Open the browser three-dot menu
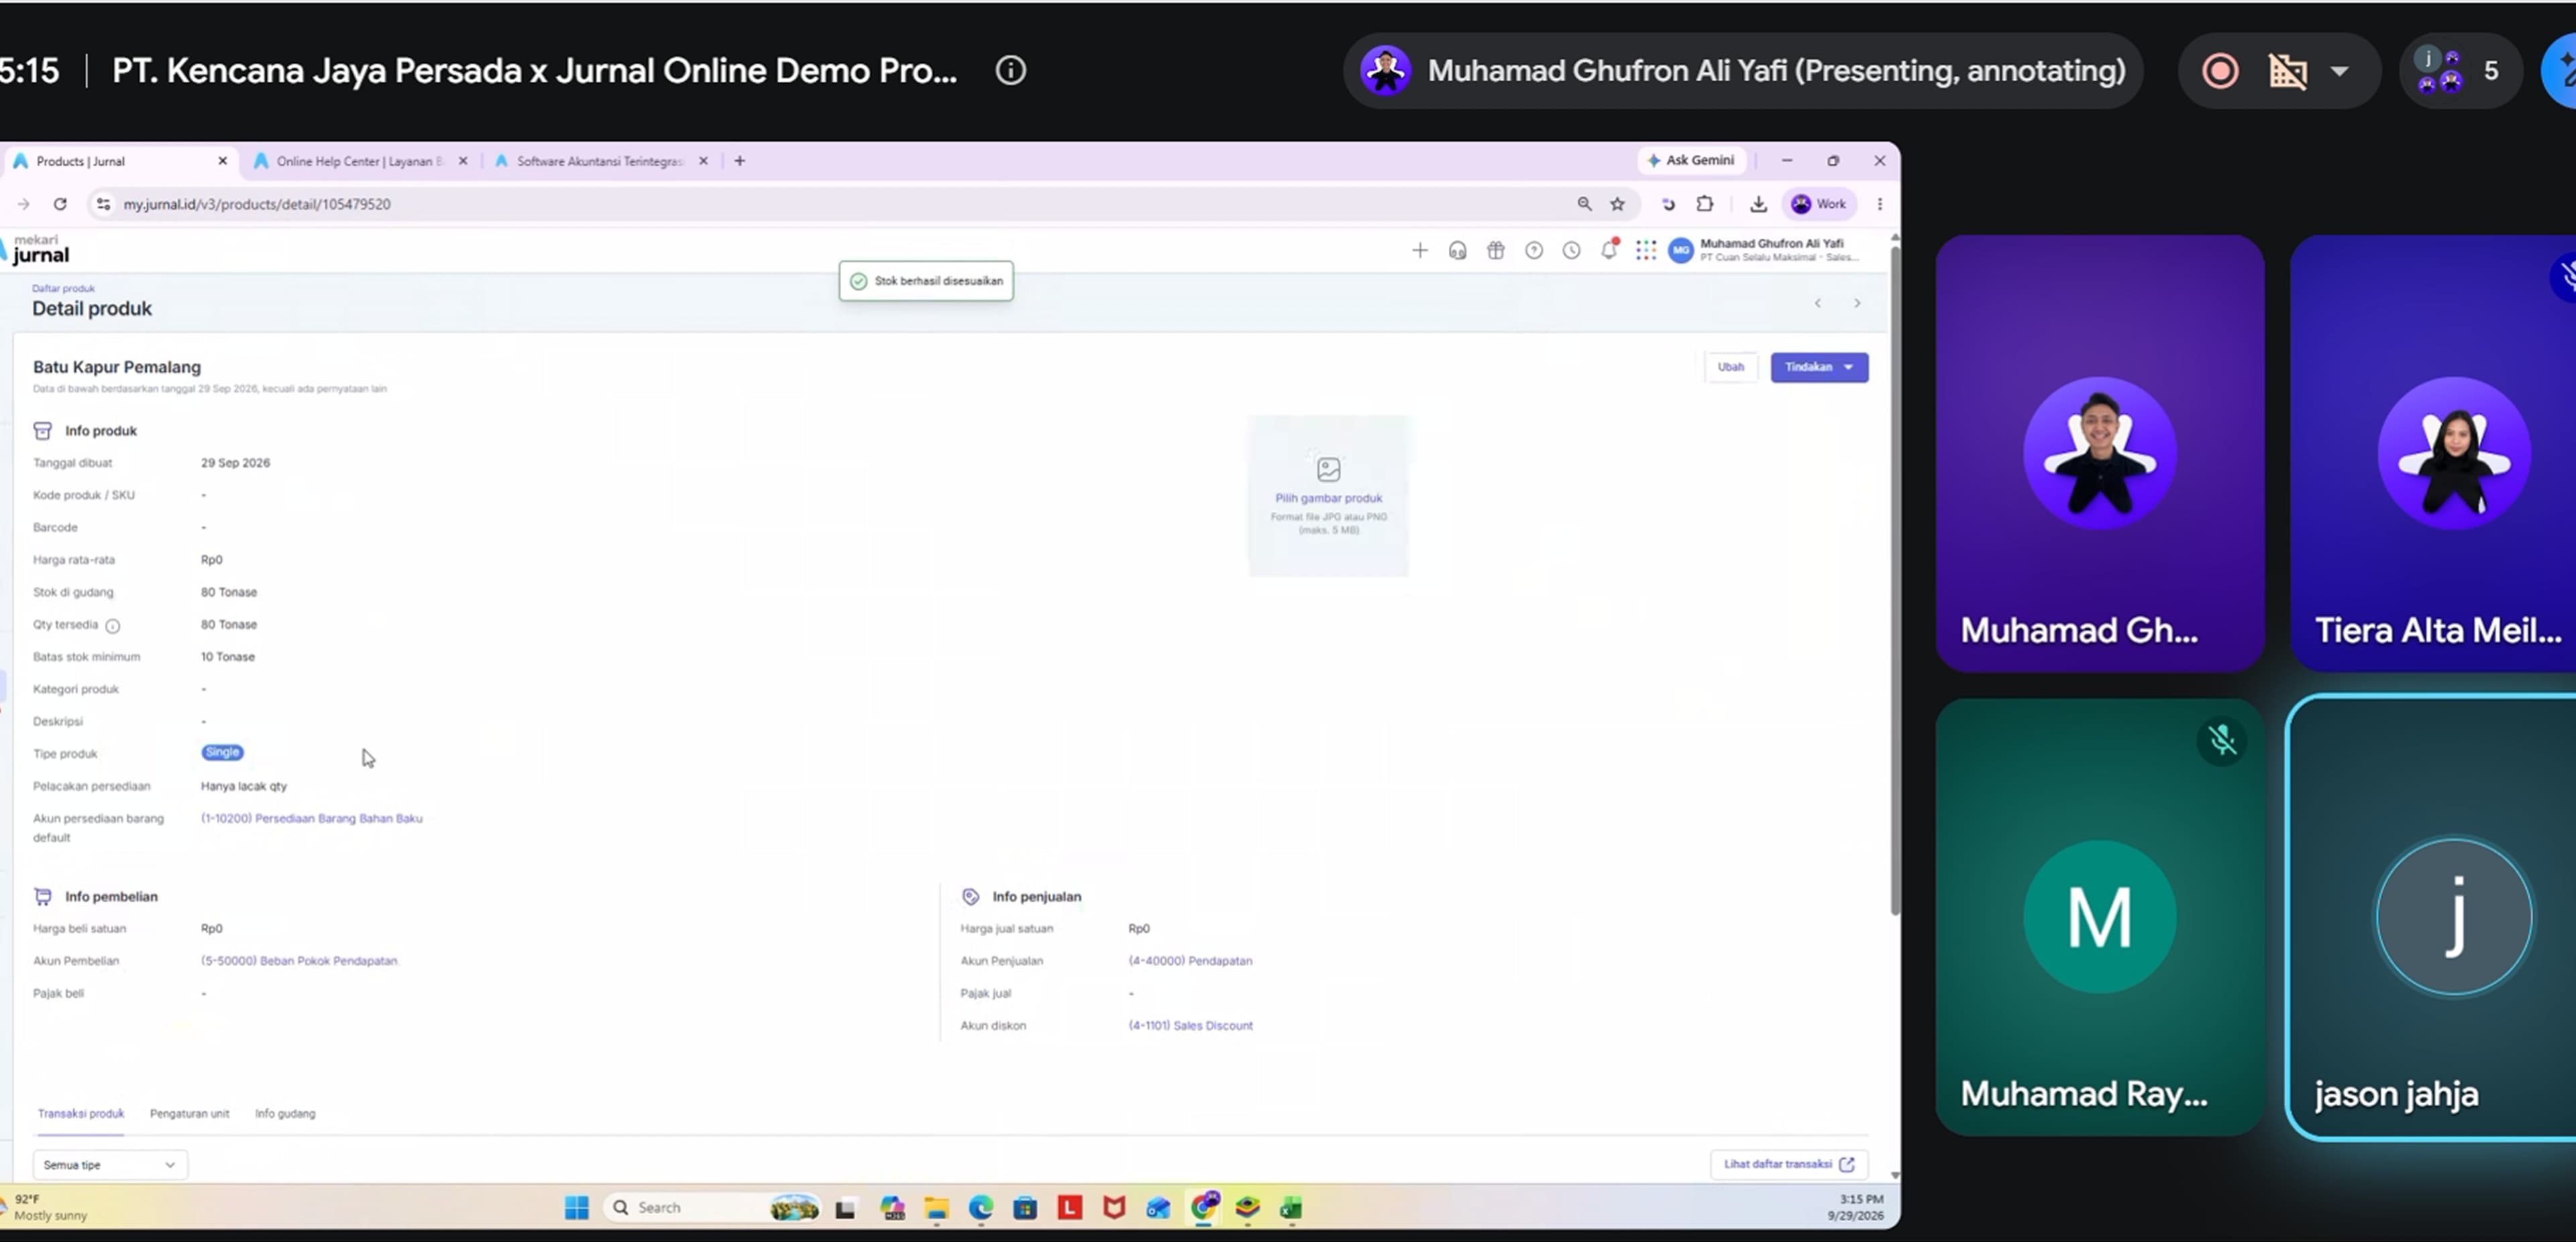Viewport: 2576px width, 1242px height. (x=1879, y=204)
